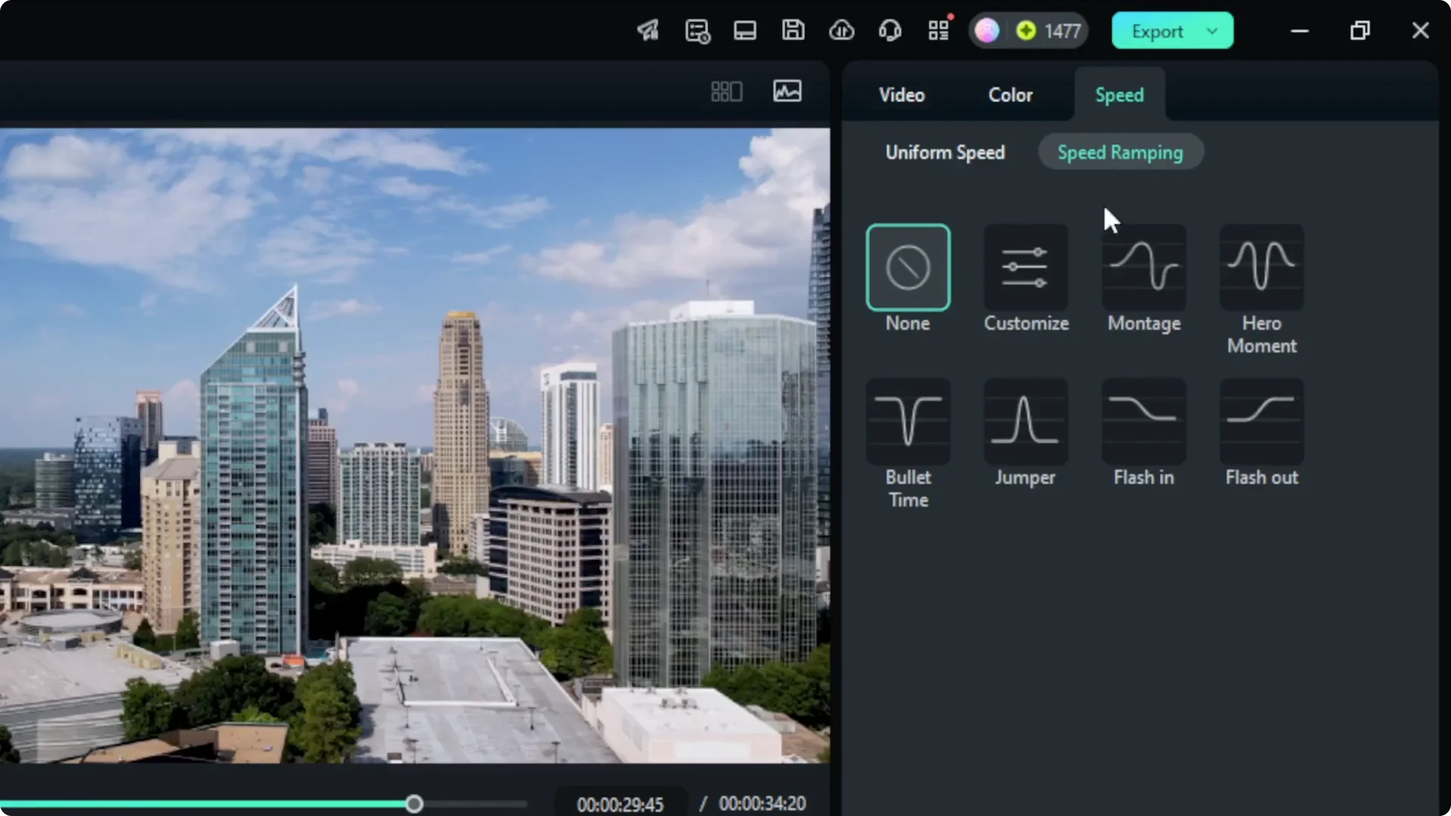Viewport: 1451px width, 816px height.
Task: Enable Speed Ramping mode
Action: pos(1121,152)
